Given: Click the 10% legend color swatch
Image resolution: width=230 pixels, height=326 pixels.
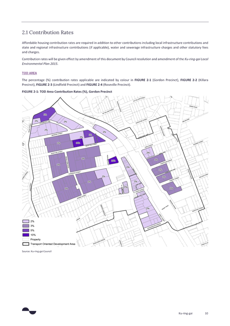Looking at the screenshot, I should point(26,235).
